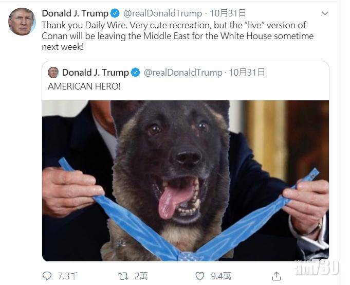Click the large Trump profile avatar
This screenshot has width=350, height=285.
tap(22, 22)
